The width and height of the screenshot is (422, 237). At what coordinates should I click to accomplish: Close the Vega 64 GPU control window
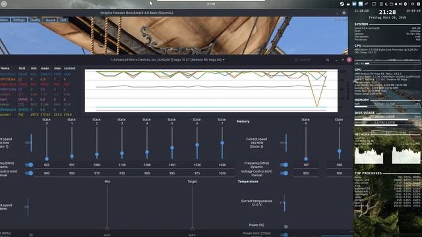coord(349,60)
